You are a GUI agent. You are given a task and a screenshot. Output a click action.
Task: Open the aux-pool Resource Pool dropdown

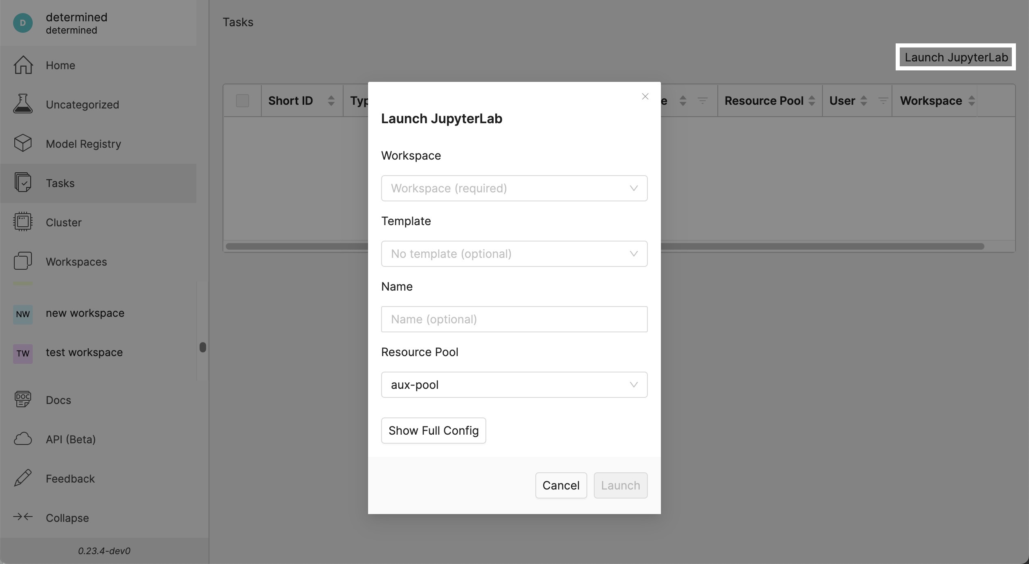point(514,385)
